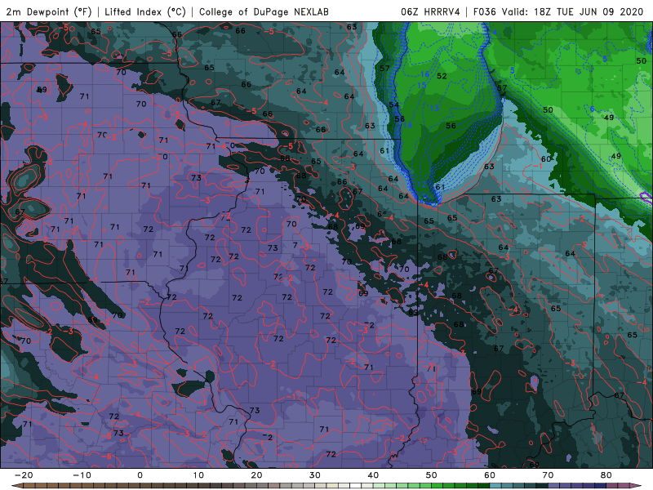653x490 pixels.
Task: Click the color scale label "30"
Action: point(315,475)
